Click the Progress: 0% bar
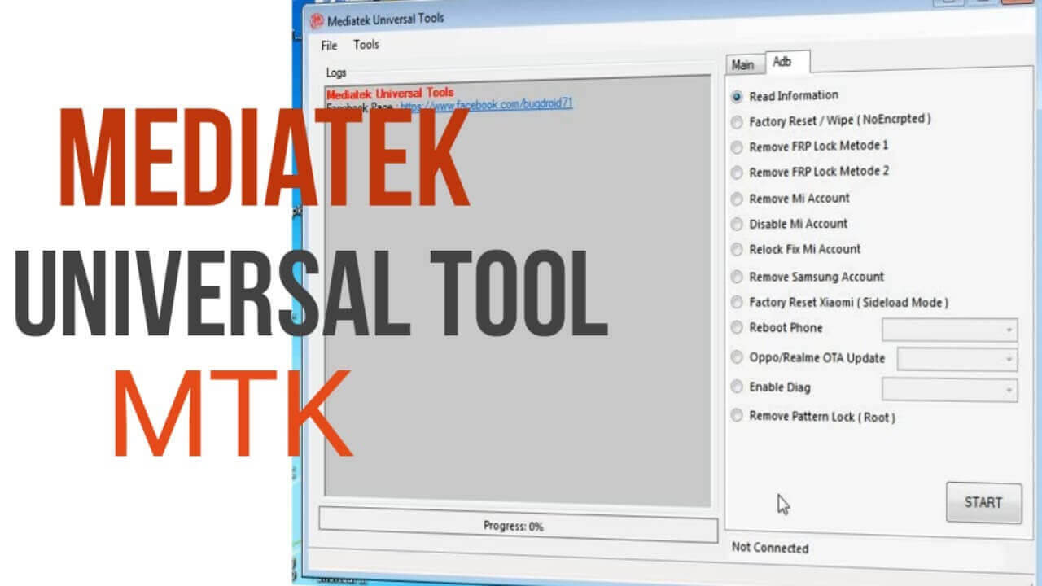This screenshot has height=586, width=1042. (518, 526)
